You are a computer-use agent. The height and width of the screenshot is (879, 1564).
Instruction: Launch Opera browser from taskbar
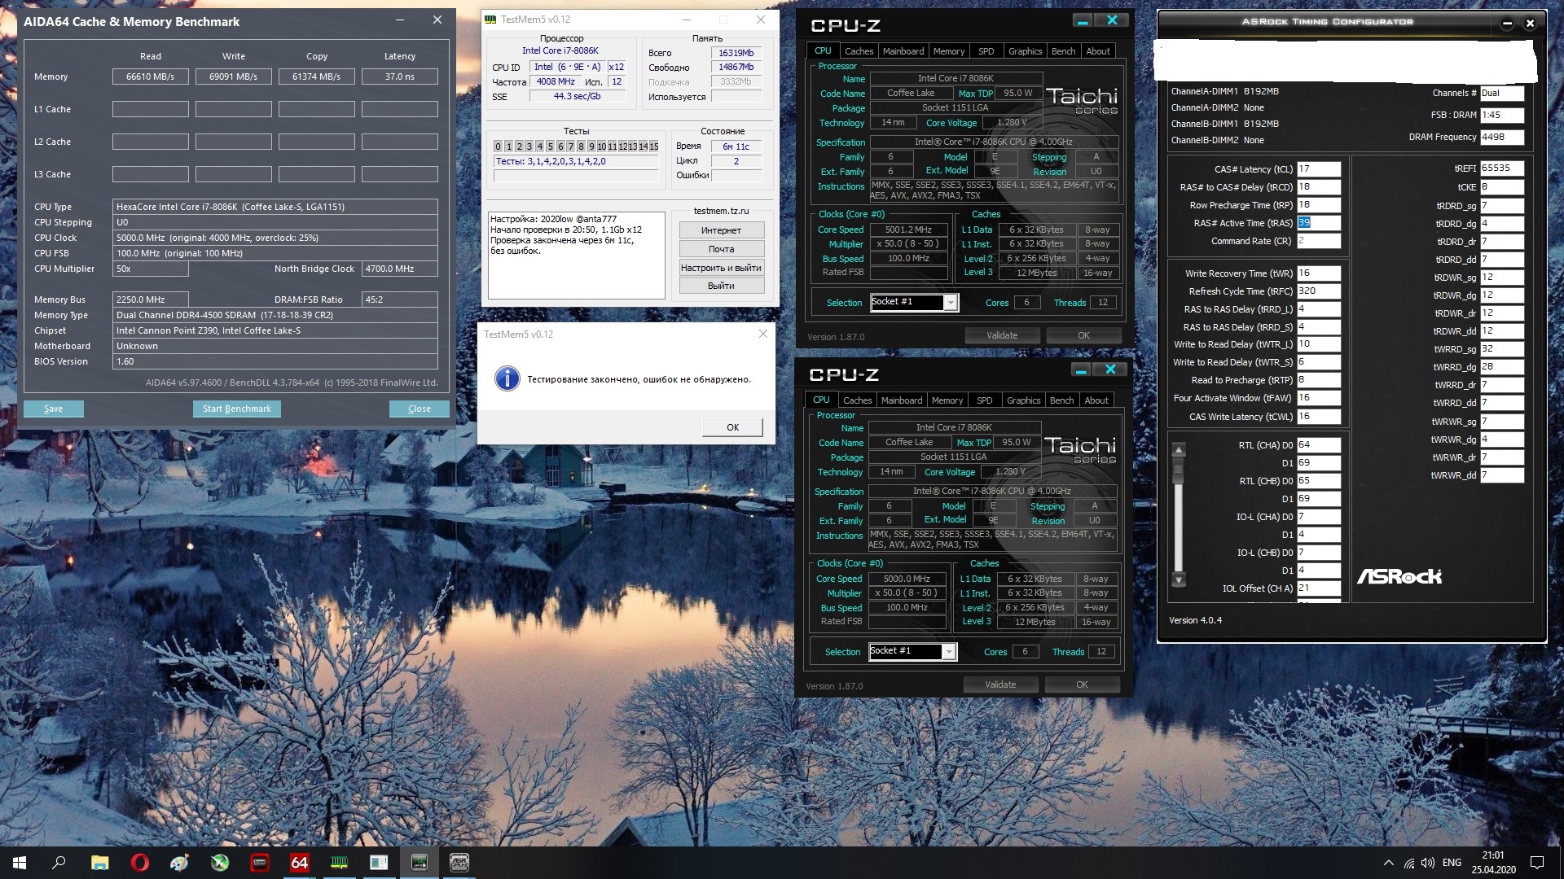coord(139,863)
